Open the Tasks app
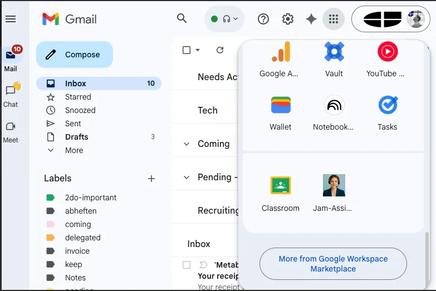This screenshot has width=436, height=291. 388,113
